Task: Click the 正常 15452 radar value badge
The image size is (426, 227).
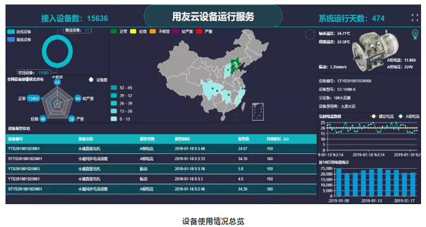Action: point(33,98)
